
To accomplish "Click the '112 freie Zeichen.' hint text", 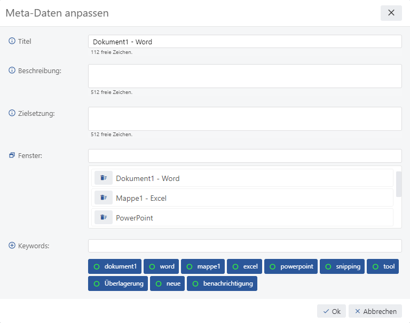I will (x=112, y=52).
